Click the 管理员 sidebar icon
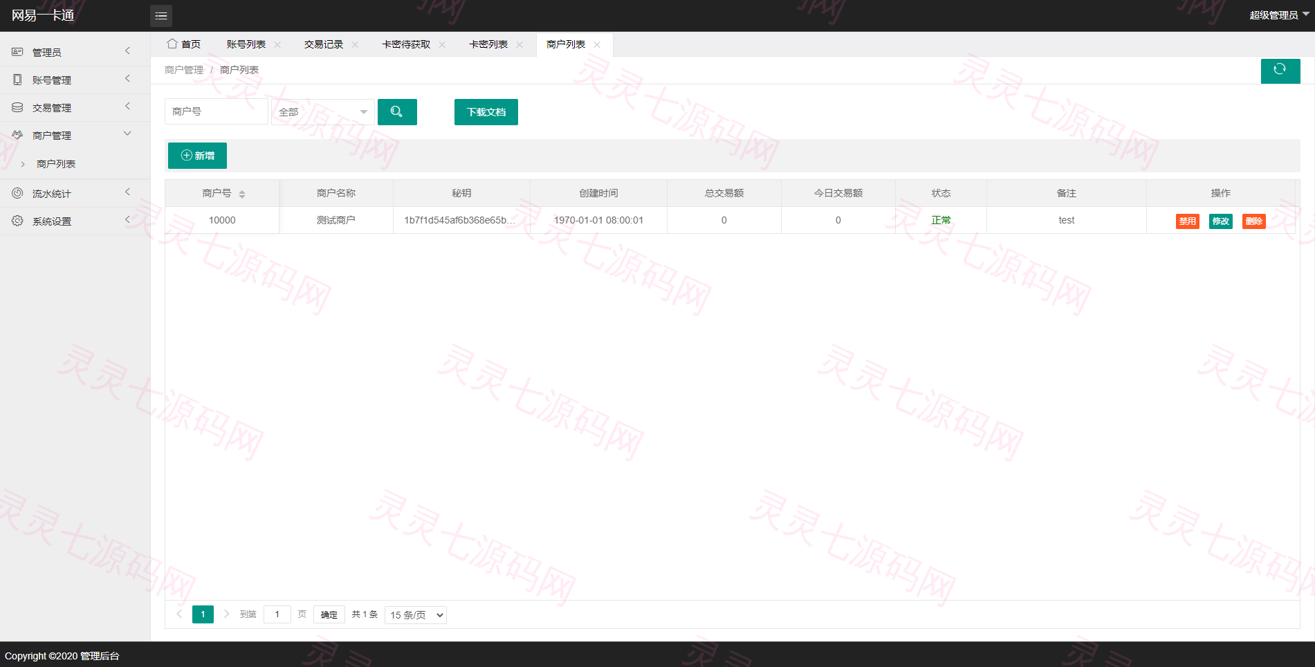This screenshot has height=667, width=1315. [x=17, y=52]
